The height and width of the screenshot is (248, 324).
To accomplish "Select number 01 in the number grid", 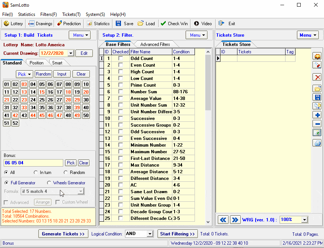I will point(7,84).
